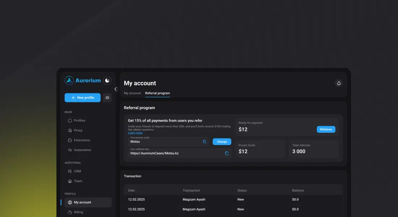Click the New profile button

tap(82, 98)
